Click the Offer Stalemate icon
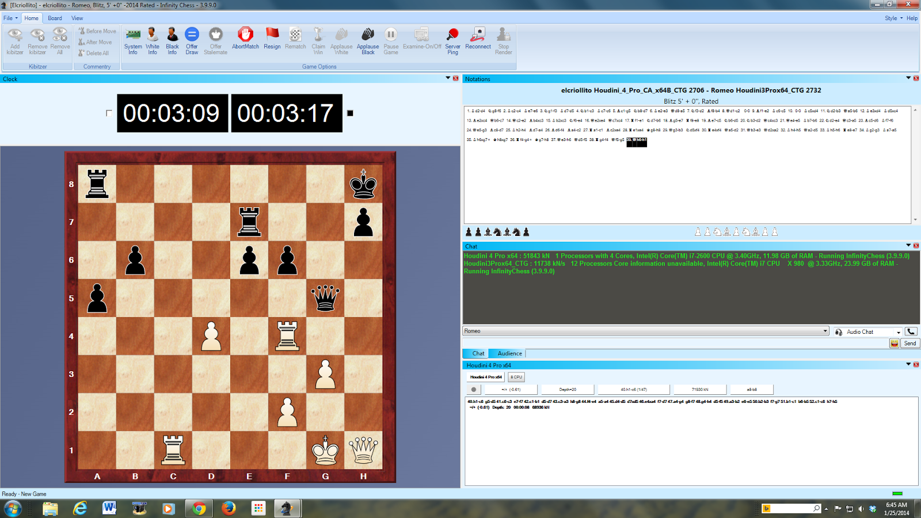The image size is (921, 518). point(215,41)
